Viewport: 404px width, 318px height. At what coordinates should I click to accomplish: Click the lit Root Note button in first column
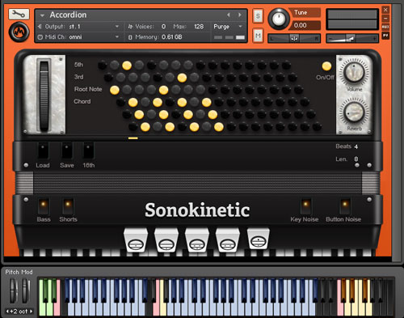[x=115, y=90]
